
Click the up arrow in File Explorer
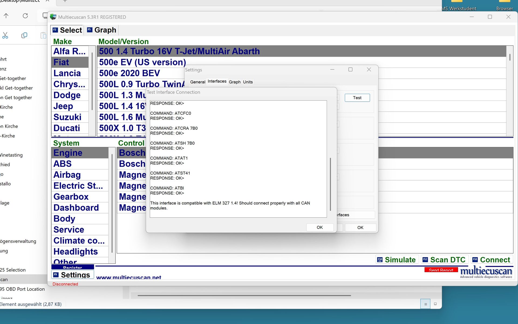click(6, 16)
